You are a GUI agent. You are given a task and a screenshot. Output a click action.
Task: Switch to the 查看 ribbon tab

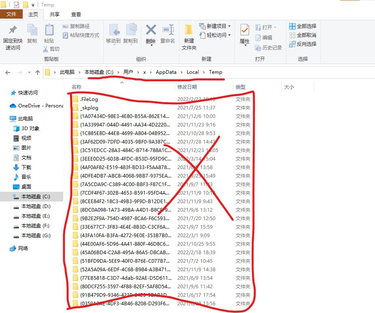[x=75, y=14]
